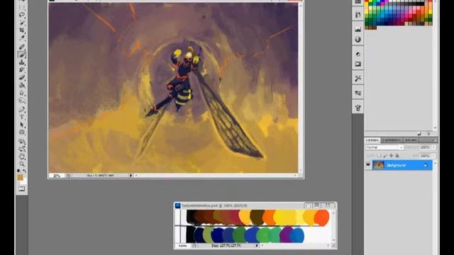Minimize the palette document window
This screenshot has height=255, width=454.
[308, 205]
